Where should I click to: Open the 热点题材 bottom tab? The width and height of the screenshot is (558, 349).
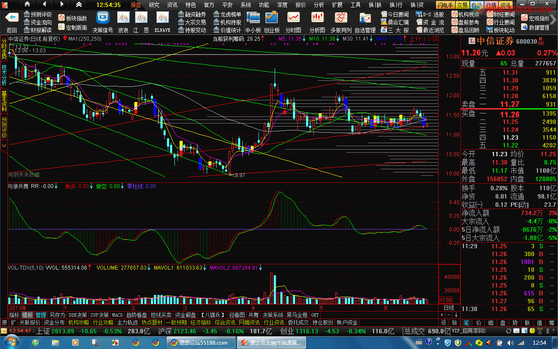click(152, 322)
